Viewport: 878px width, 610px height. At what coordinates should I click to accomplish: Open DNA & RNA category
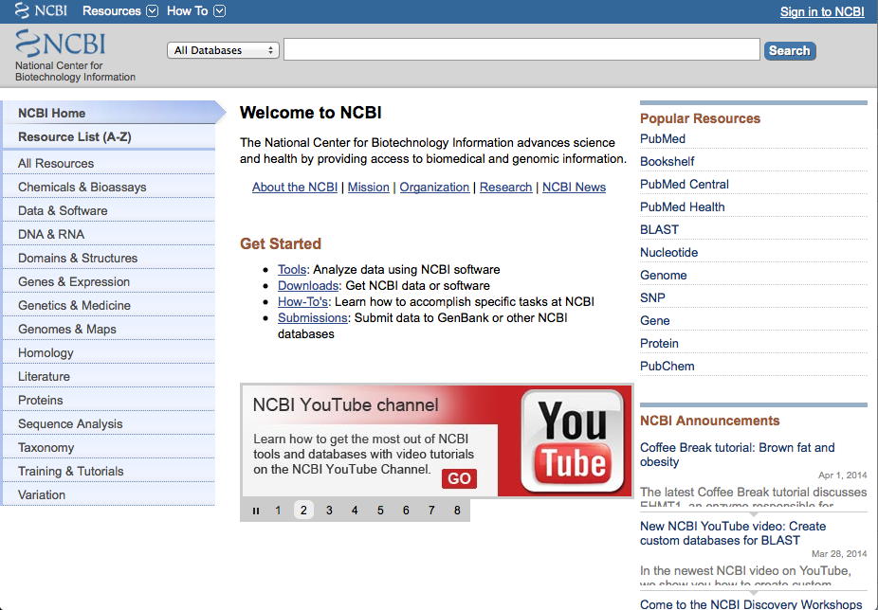tap(109, 234)
